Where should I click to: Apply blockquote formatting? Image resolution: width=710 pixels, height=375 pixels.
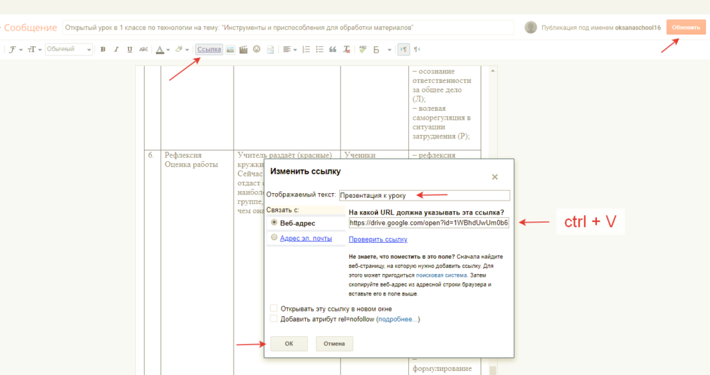pos(333,49)
